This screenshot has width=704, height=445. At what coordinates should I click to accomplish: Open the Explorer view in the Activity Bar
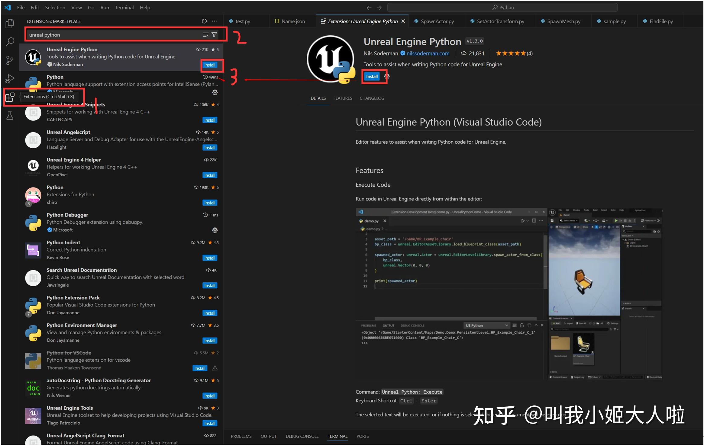[x=10, y=24]
